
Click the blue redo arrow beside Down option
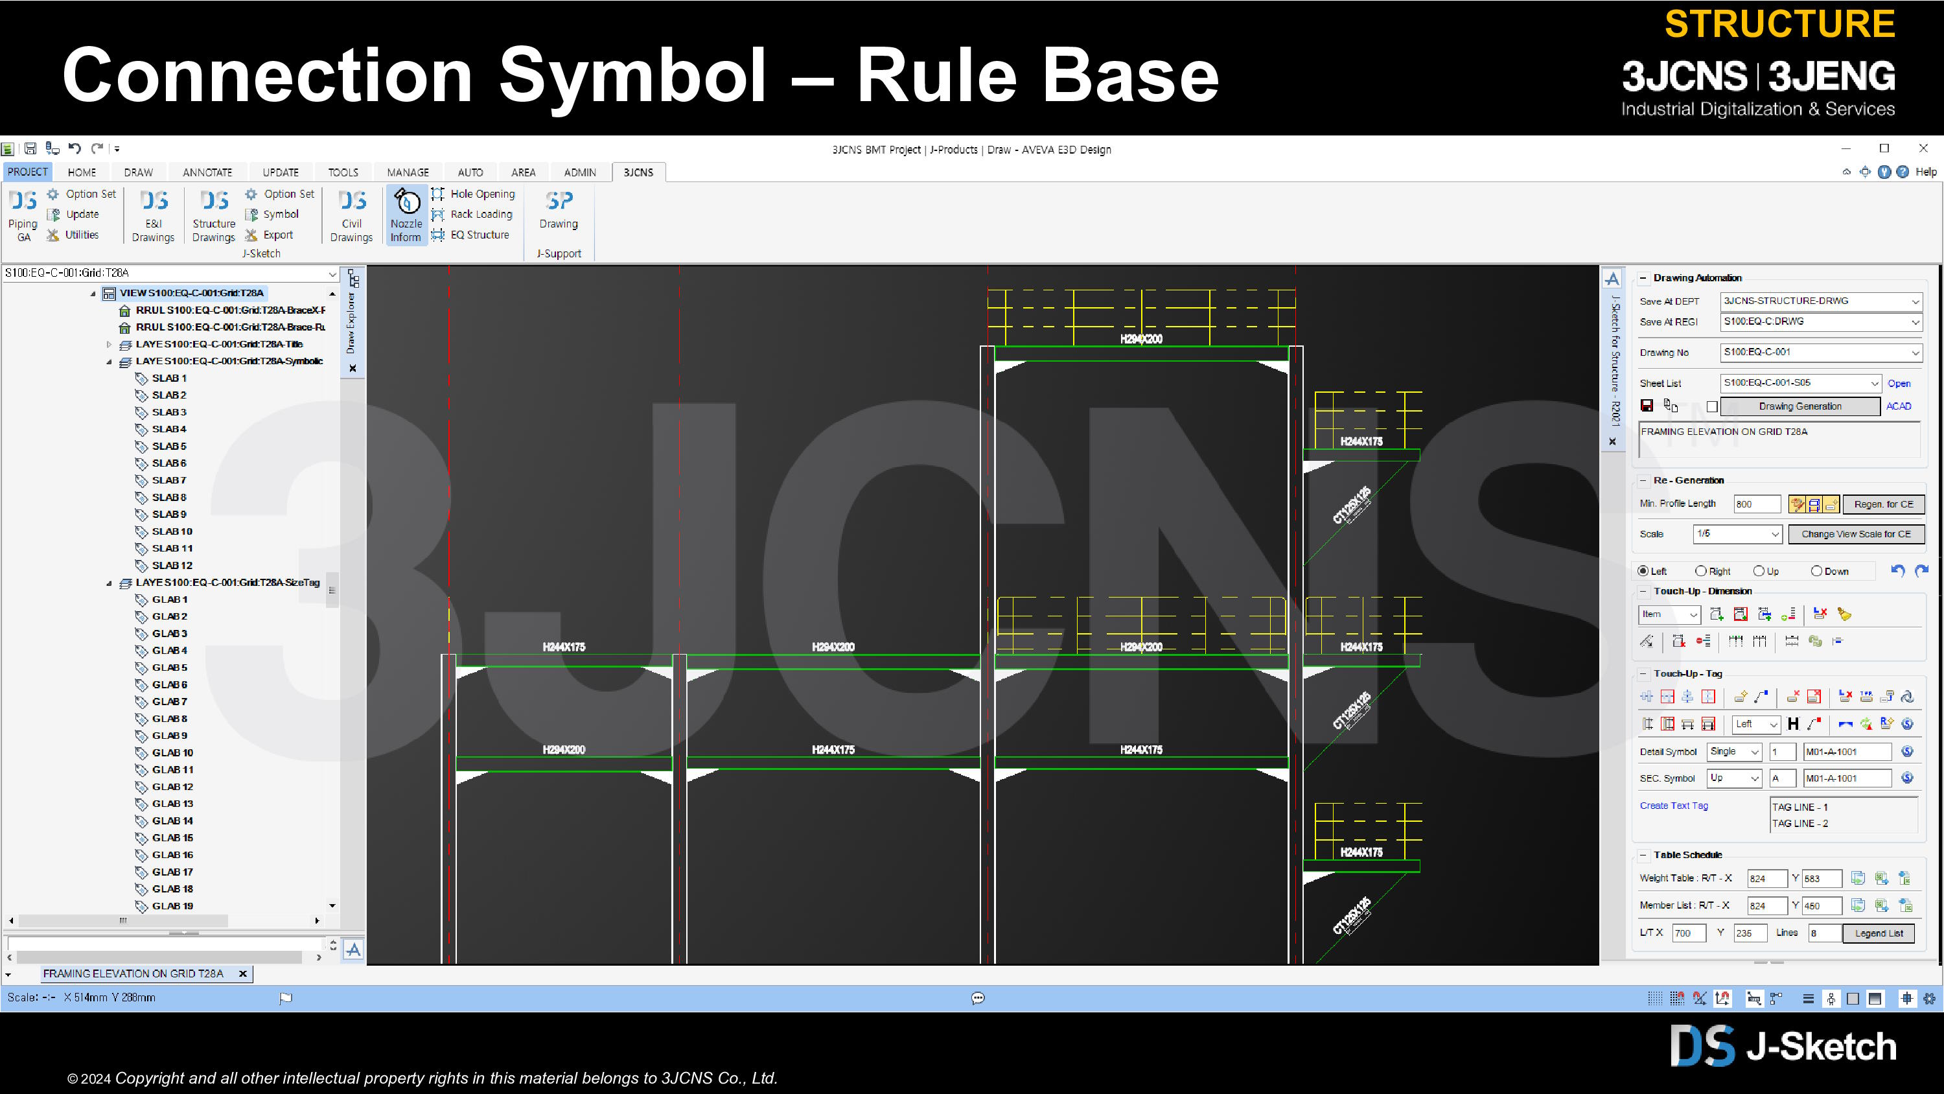(1921, 571)
